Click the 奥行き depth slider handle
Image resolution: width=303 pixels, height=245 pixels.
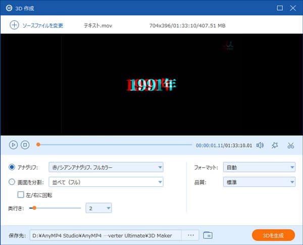click(34, 208)
